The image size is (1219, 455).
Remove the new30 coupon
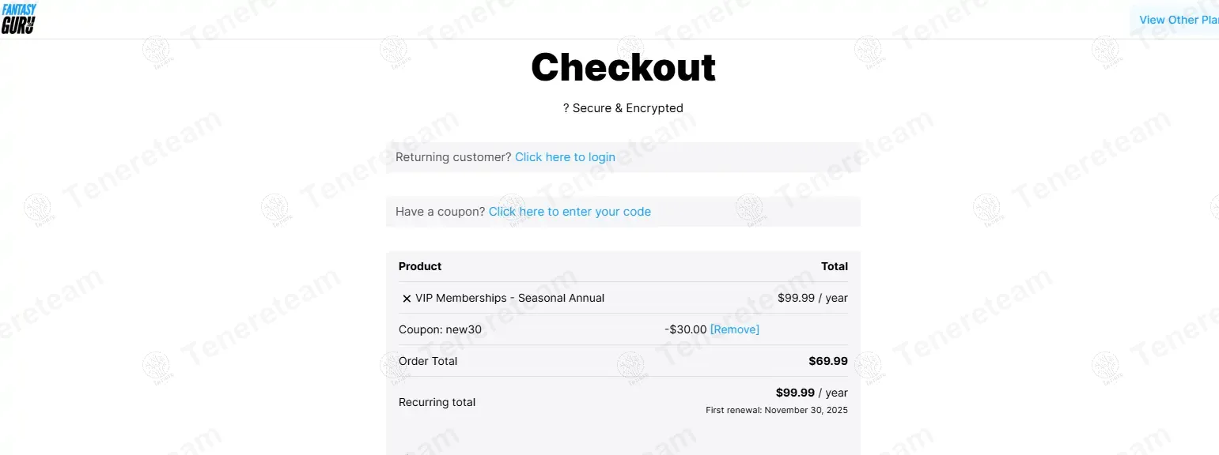734,329
